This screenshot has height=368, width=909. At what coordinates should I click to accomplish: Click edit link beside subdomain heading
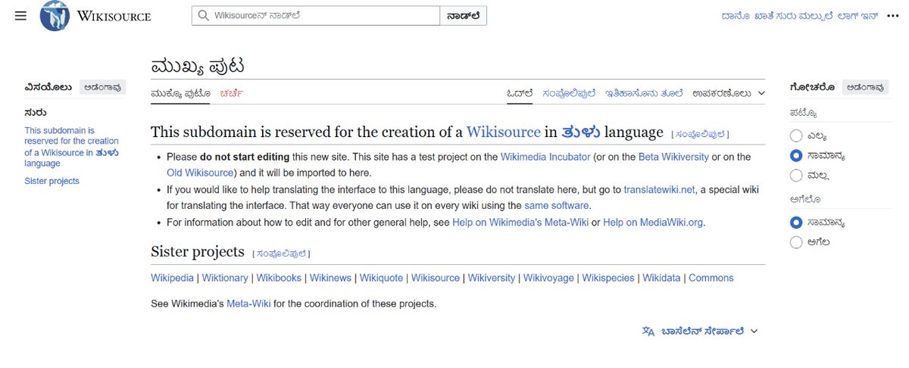pyautogui.click(x=700, y=134)
